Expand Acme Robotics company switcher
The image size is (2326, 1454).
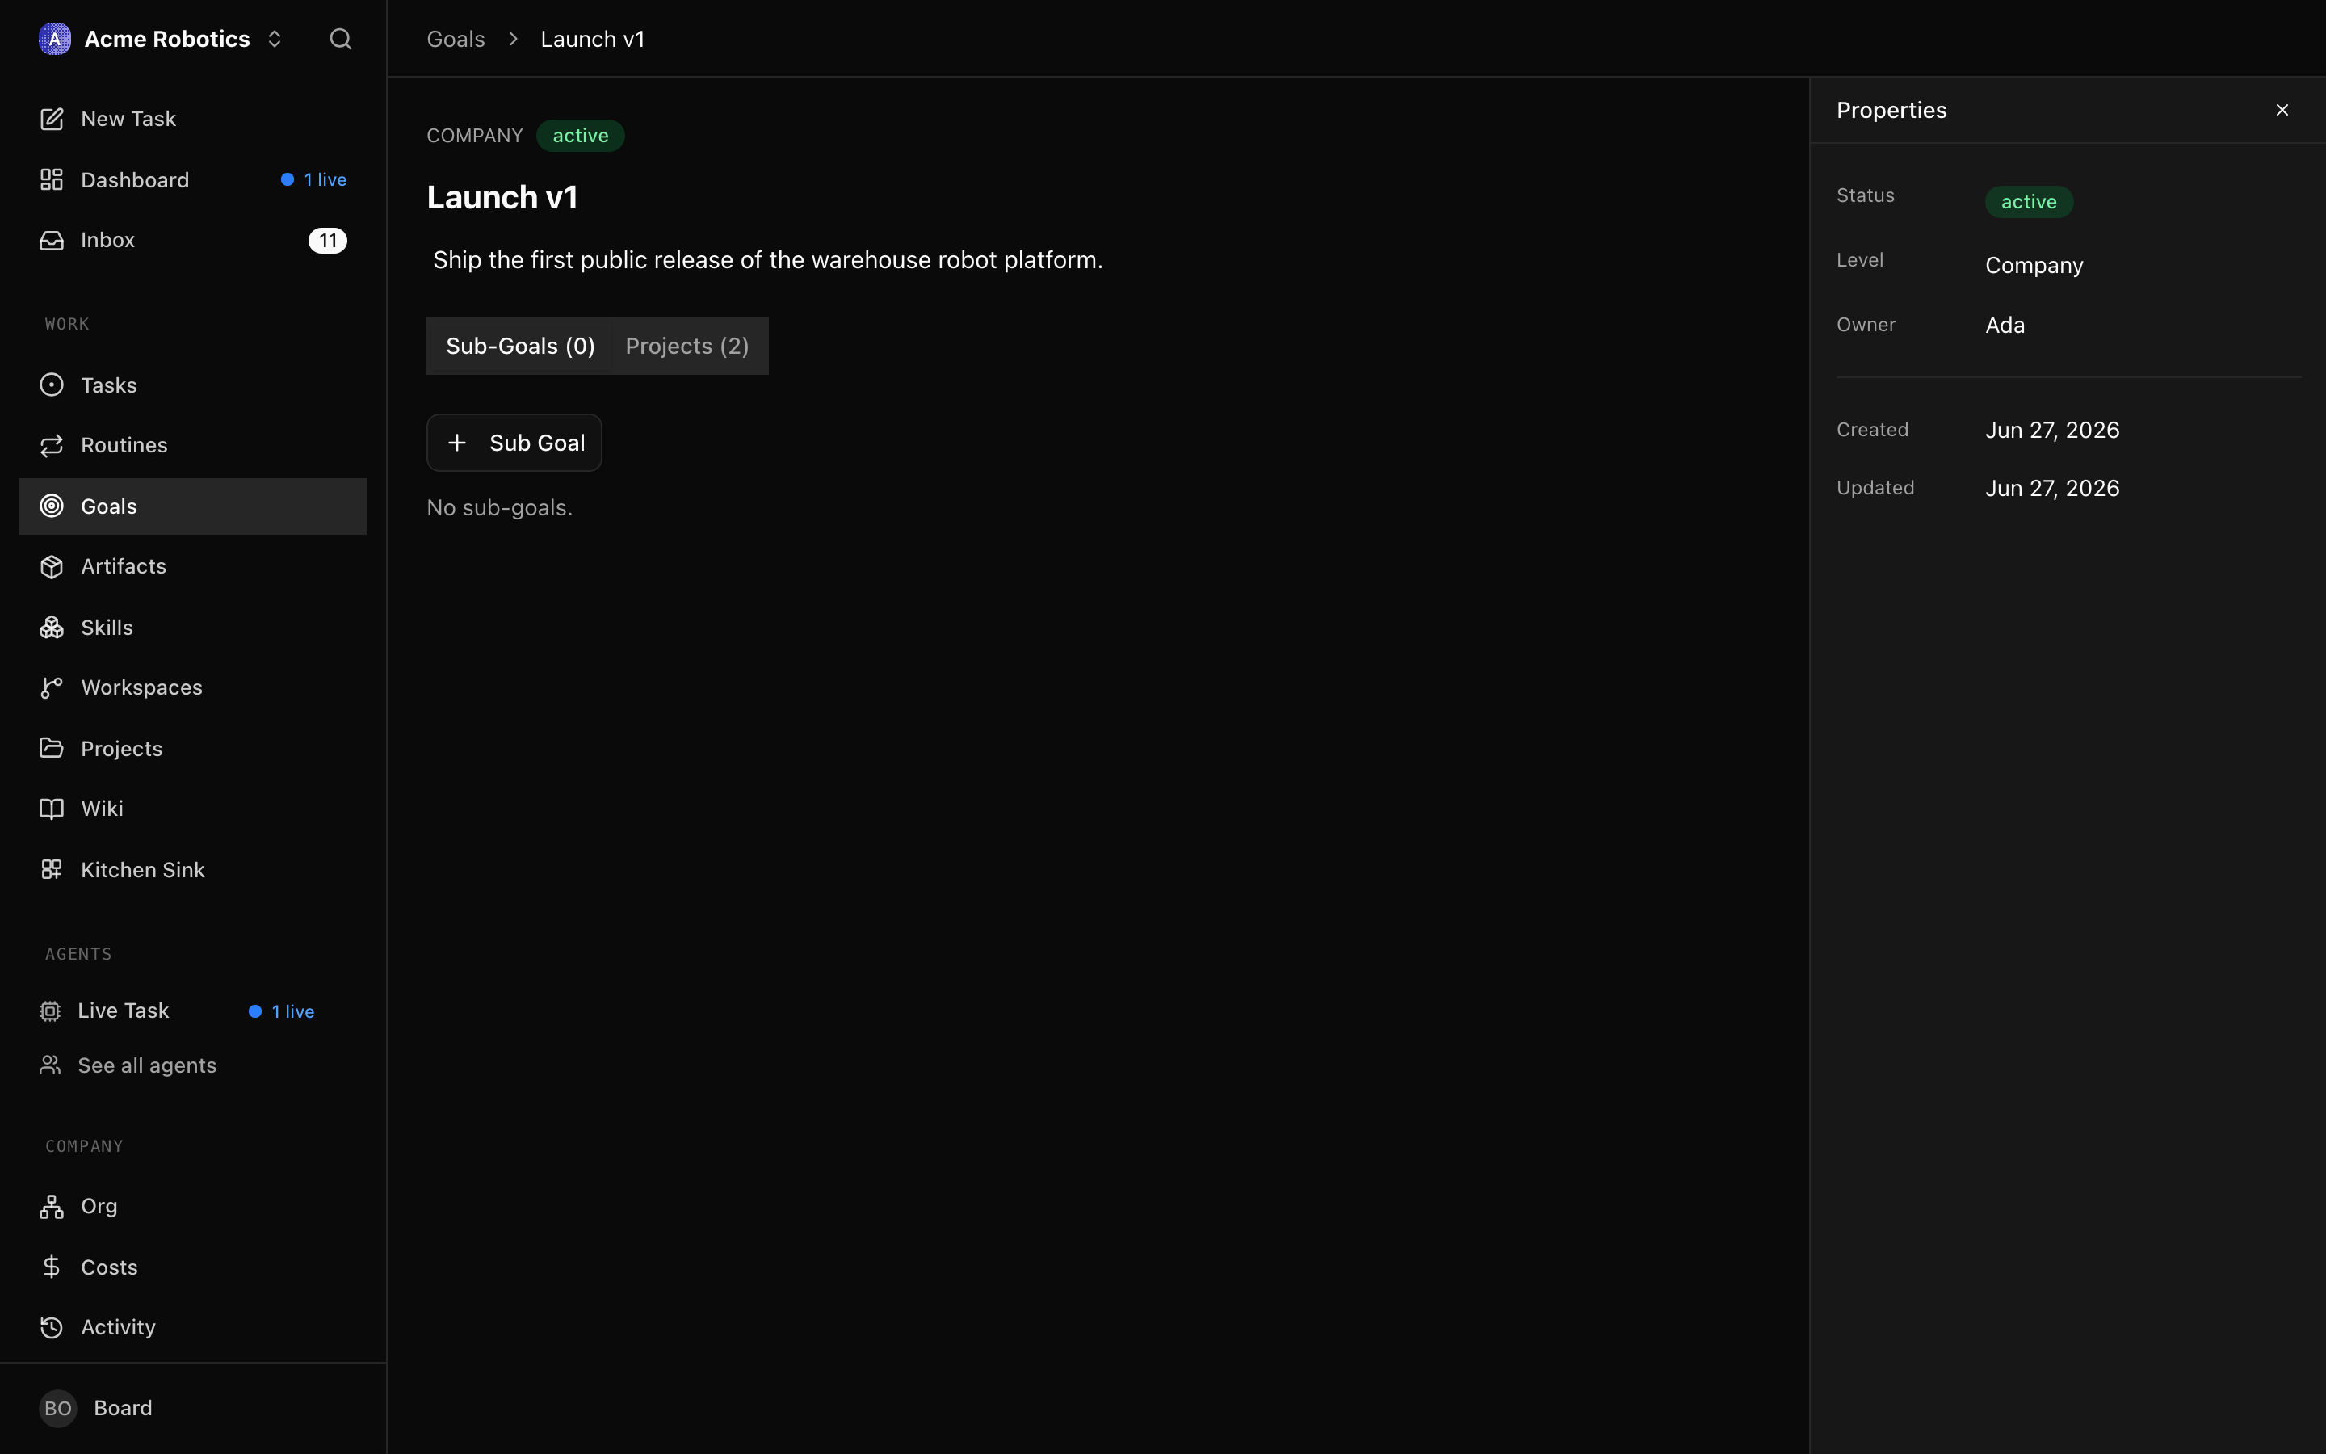point(162,39)
